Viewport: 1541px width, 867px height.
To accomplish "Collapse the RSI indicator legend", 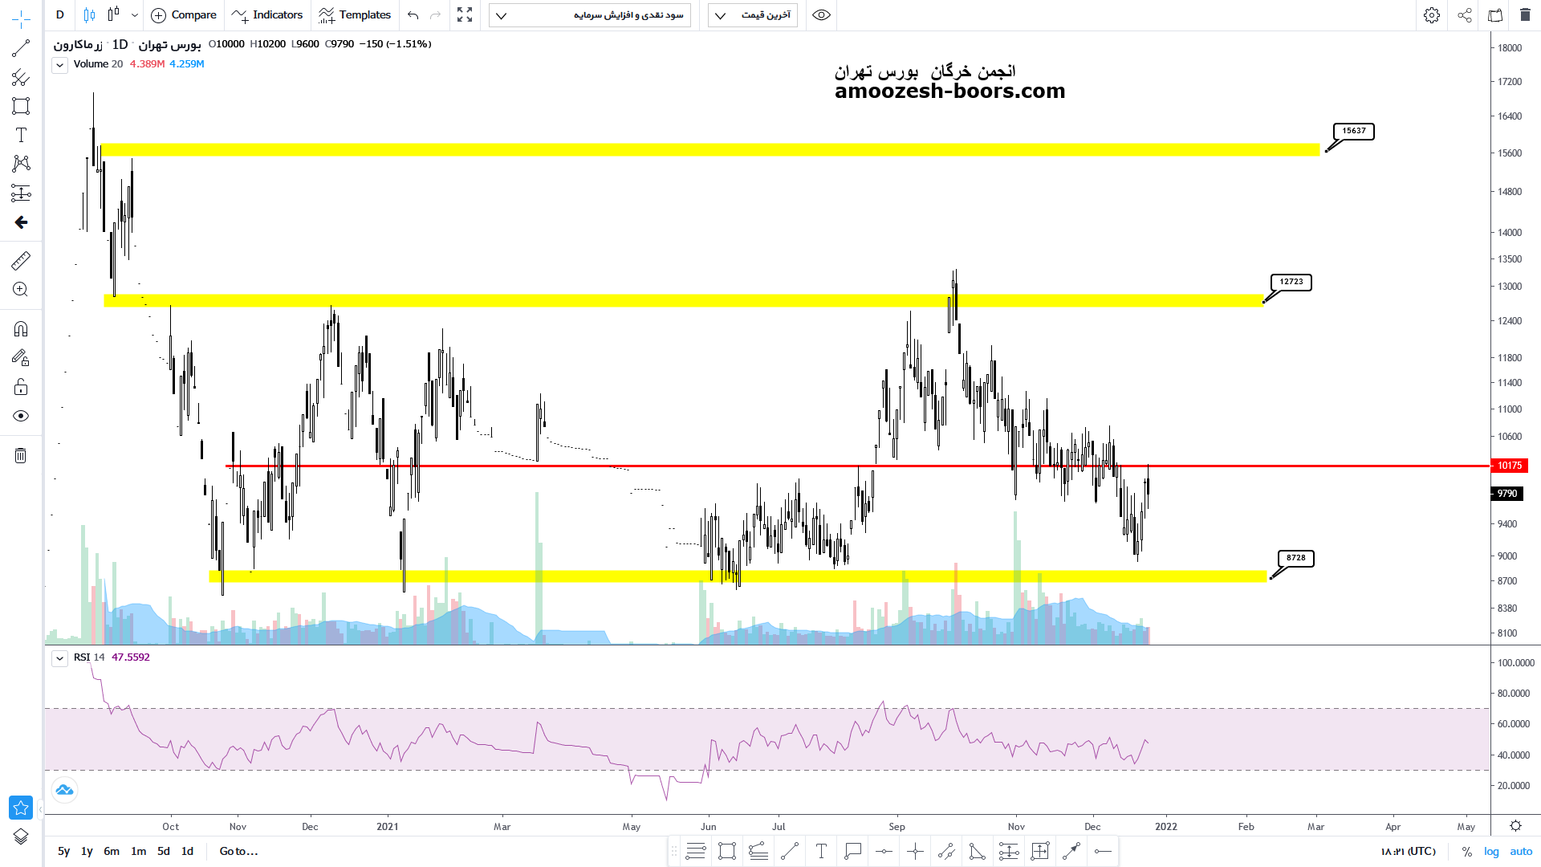I will click(x=60, y=658).
